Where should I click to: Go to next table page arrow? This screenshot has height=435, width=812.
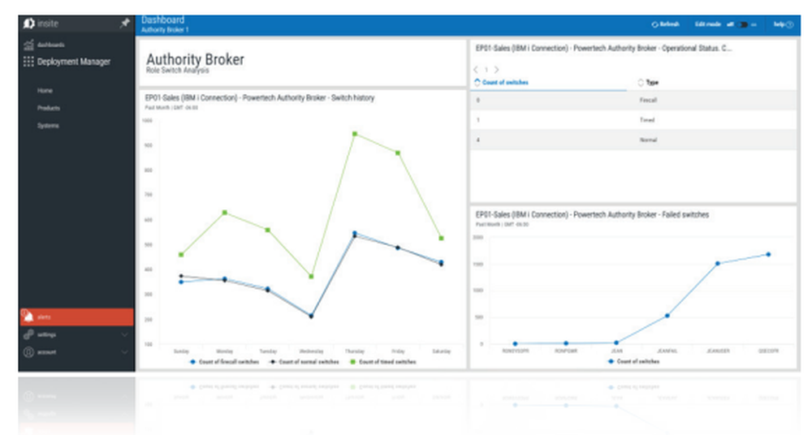pyautogui.click(x=496, y=70)
